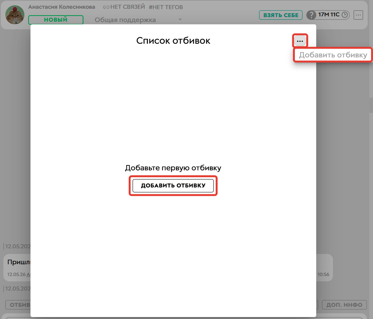This screenshot has height=319, width=373.
Task: Click the ДОБАВИТЬ ОТБИВКУ button in the dialog
Action: point(173,186)
